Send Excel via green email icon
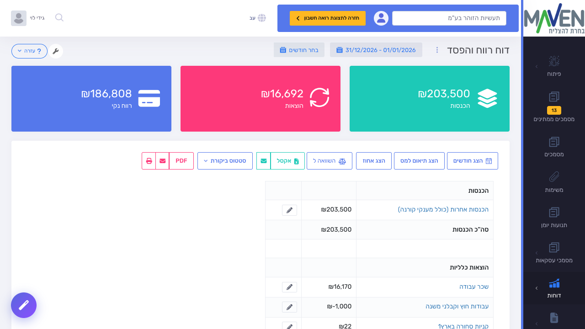 264,161
